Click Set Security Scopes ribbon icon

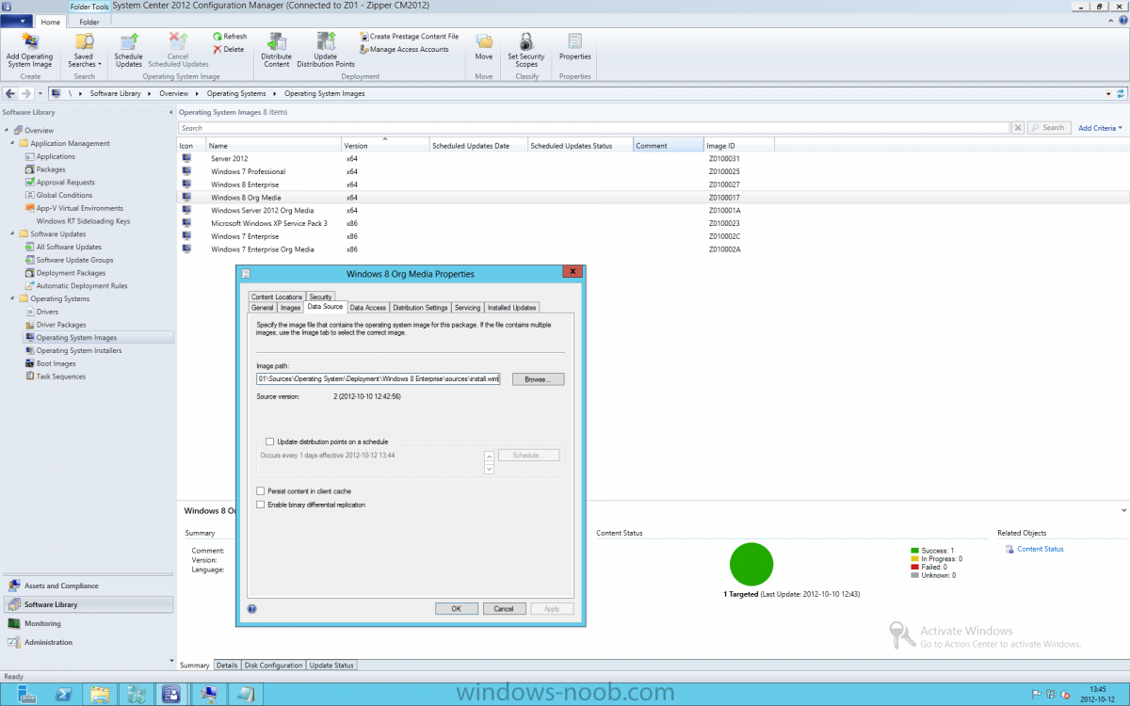click(526, 50)
